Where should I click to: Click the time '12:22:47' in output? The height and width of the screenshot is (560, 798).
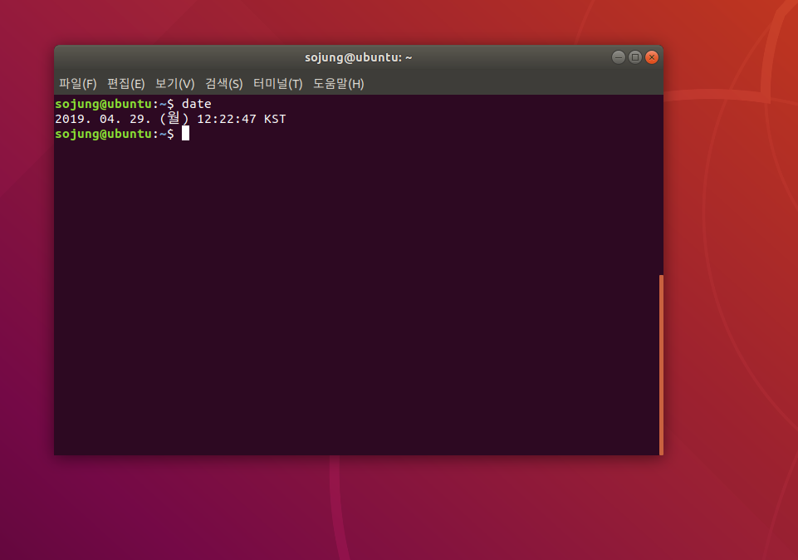coord(227,119)
